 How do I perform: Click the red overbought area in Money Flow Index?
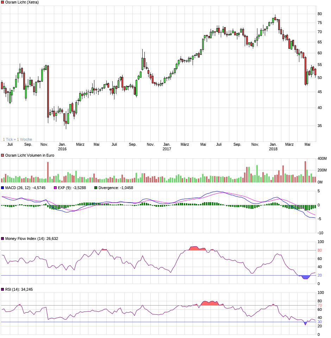(197, 248)
